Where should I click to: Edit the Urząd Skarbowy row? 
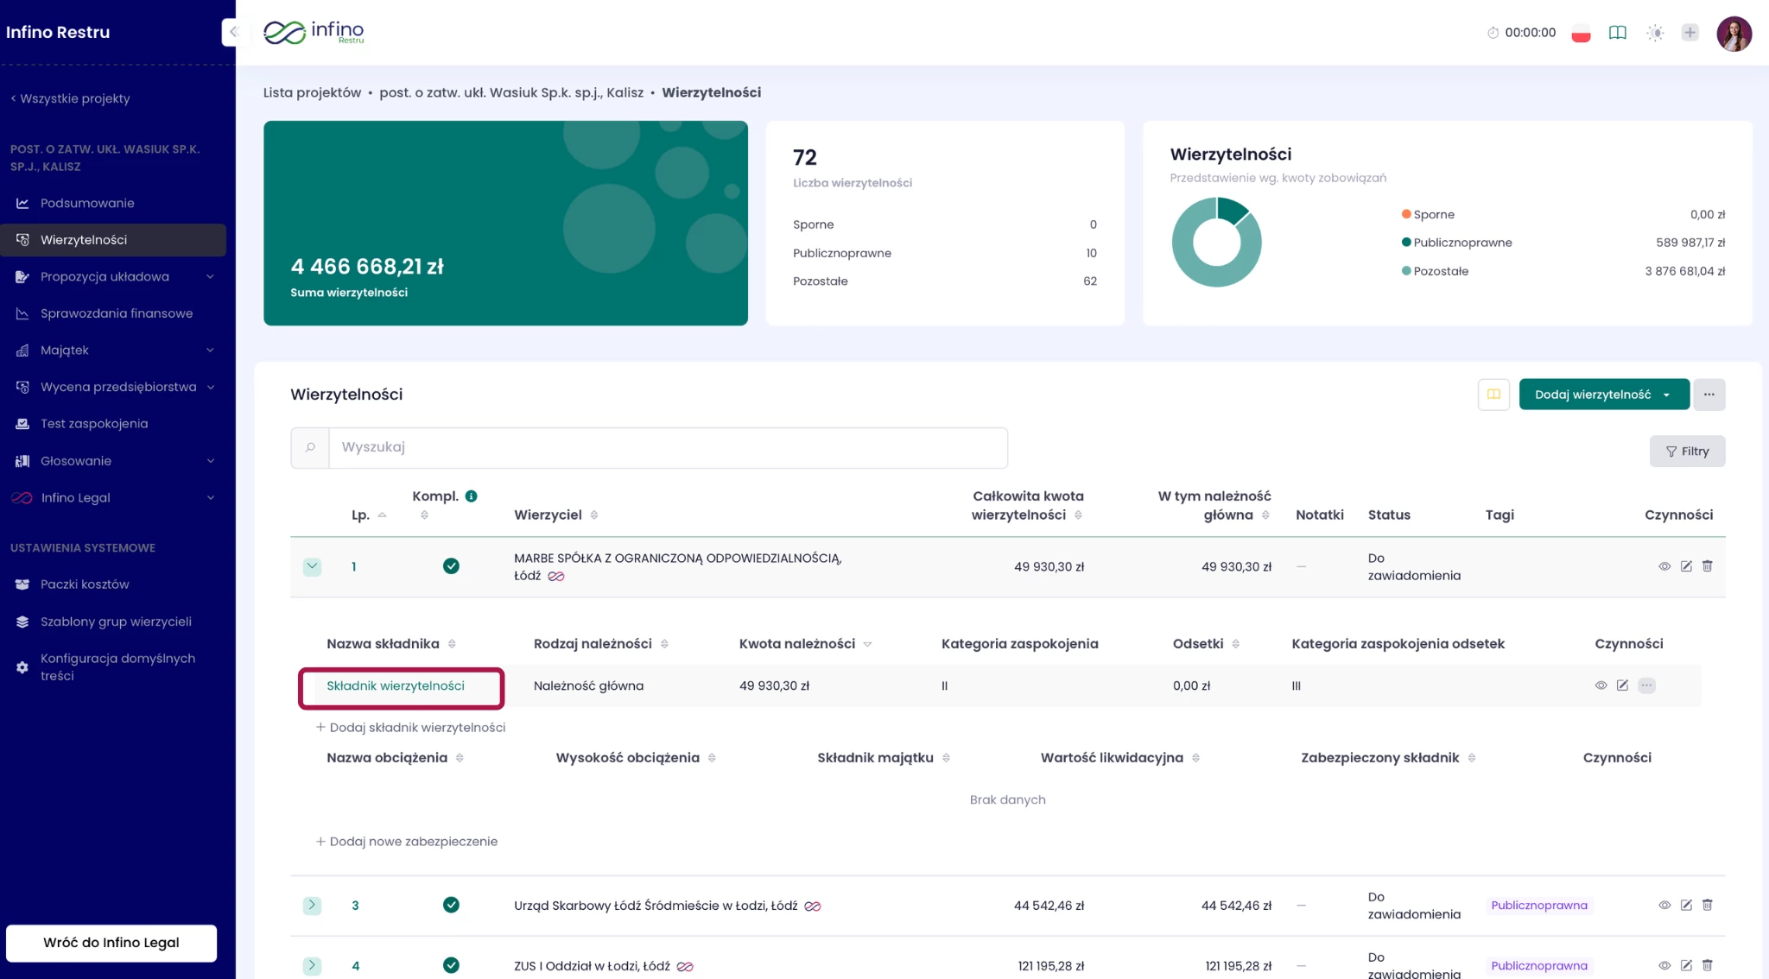point(1686,906)
